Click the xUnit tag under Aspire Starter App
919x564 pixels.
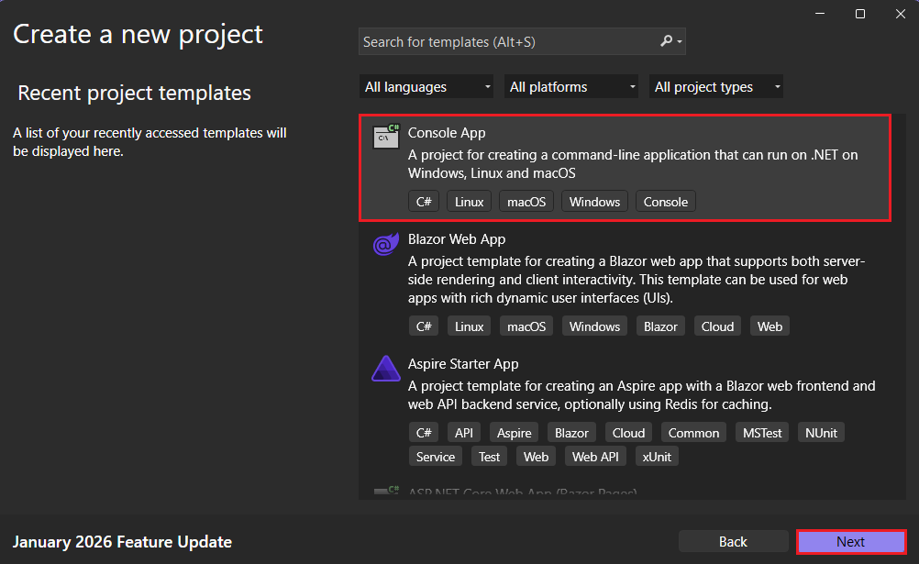click(657, 456)
